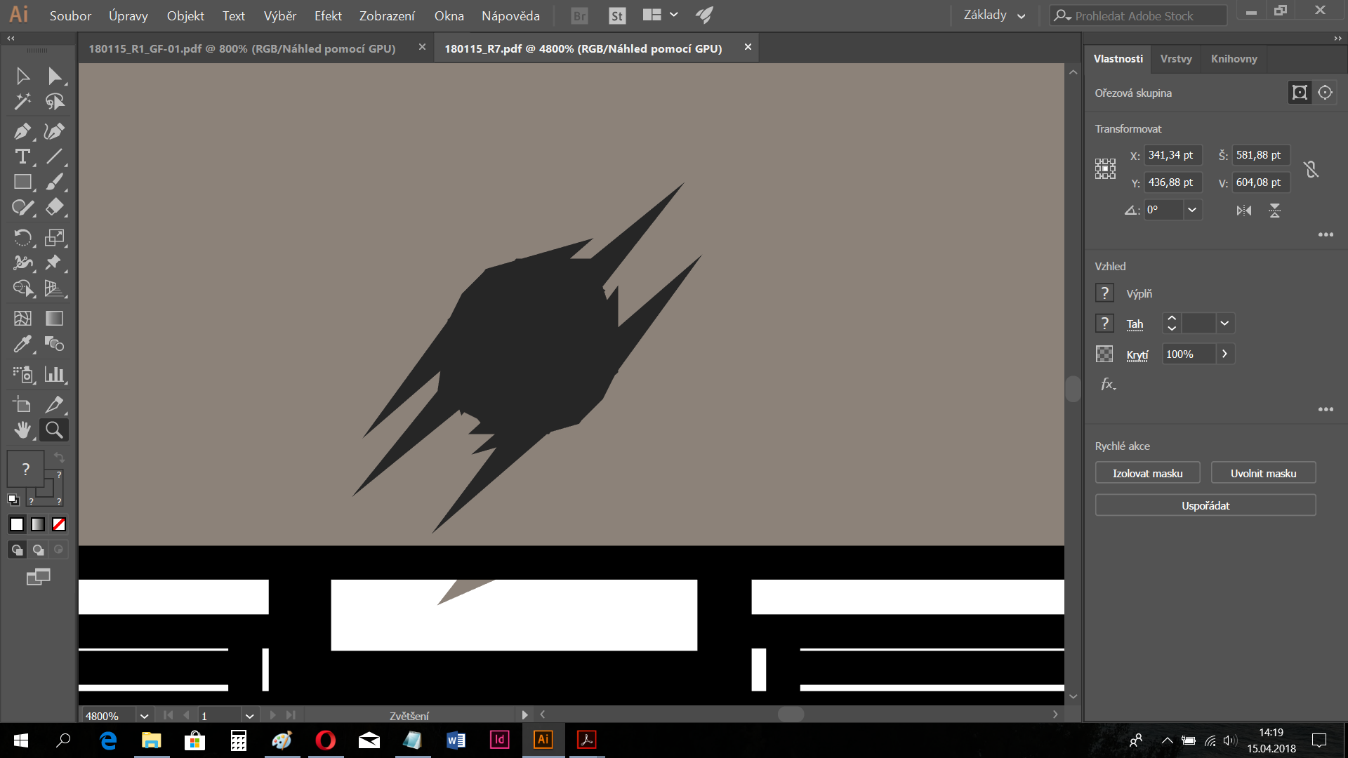Select the Rotate tool
The width and height of the screenshot is (1348, 758).
[x=22, y=237]
